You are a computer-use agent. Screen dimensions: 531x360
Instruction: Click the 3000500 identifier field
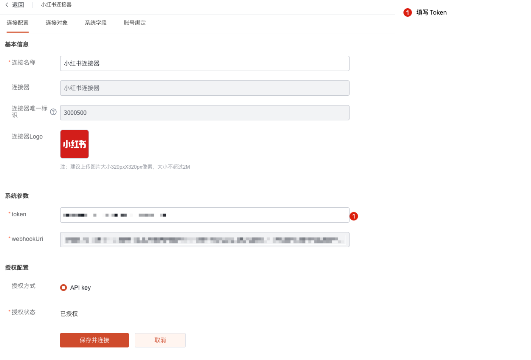(x=205, y=113)
